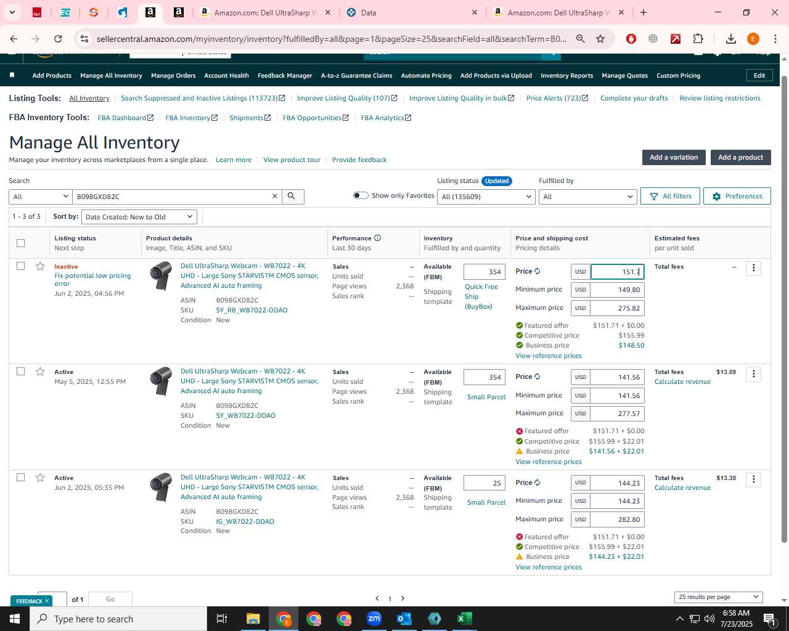Click View reference prices in IG_WB7022-DDAO row
The height and width of the screenshot is (631, 789).
(x=549, y=567)
